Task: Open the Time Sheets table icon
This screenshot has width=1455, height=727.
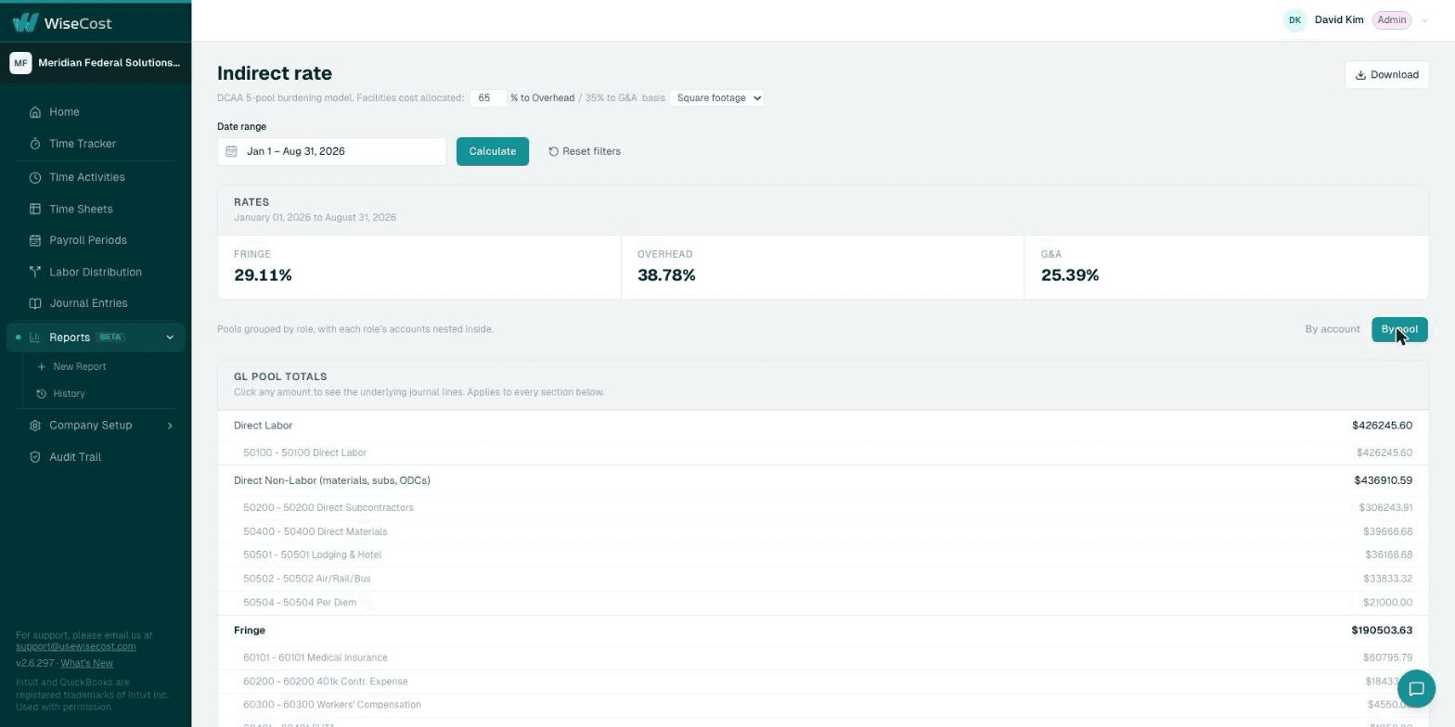Action: click(35, 210)
